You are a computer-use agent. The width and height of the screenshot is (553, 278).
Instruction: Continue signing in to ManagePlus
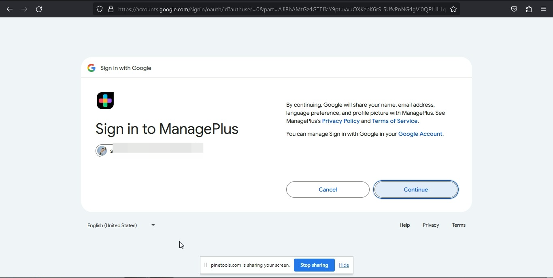(416, 190)
